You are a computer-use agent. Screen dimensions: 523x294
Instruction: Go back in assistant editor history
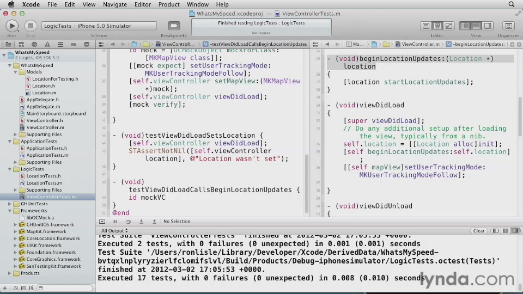click(327, 44)
